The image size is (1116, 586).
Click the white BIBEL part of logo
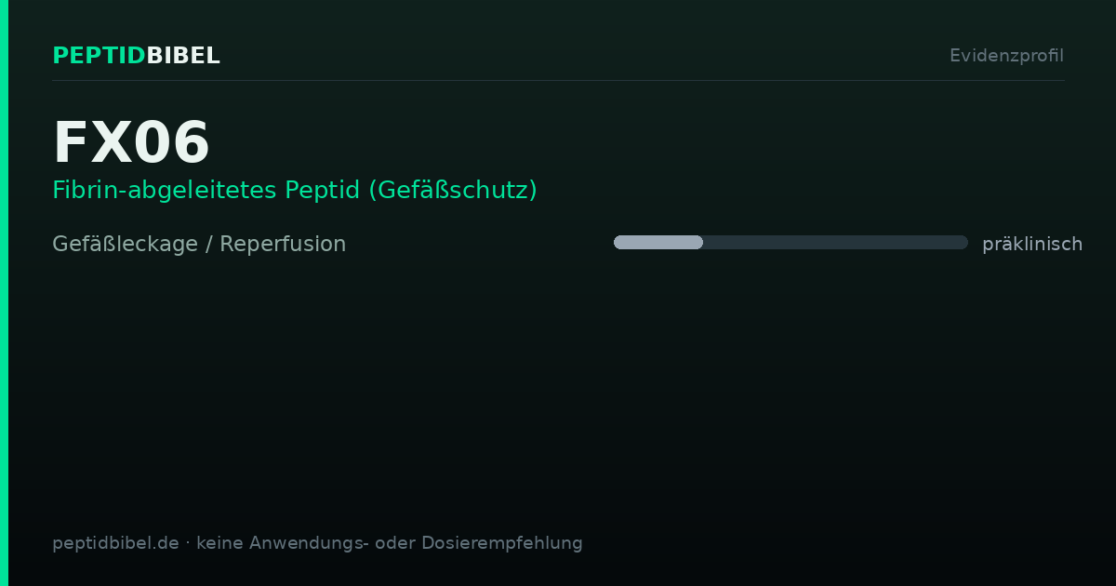[184, 56]
